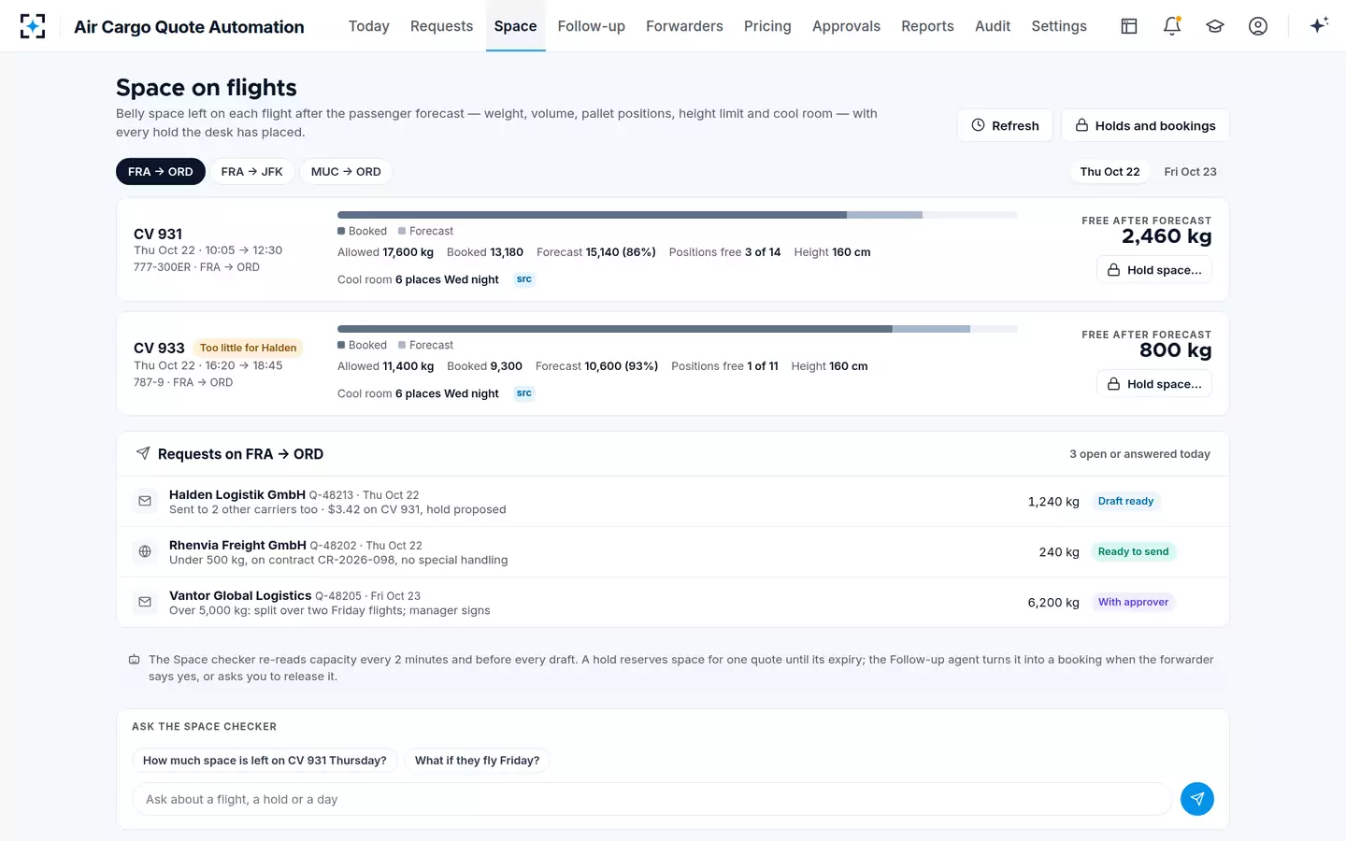1346x841 pixels.
Task: Click the mail icon for Halden Logistik
Action: 145,502
